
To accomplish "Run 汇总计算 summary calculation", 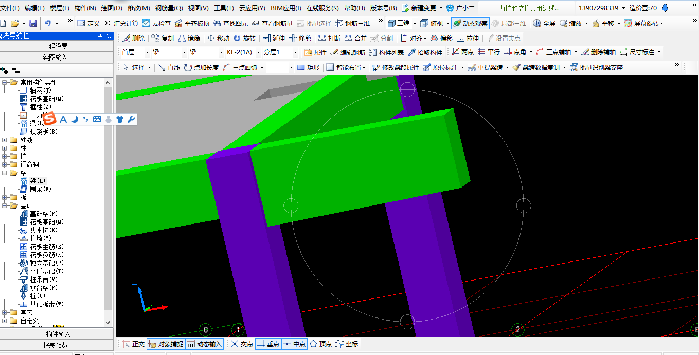I will pos(121,23).
